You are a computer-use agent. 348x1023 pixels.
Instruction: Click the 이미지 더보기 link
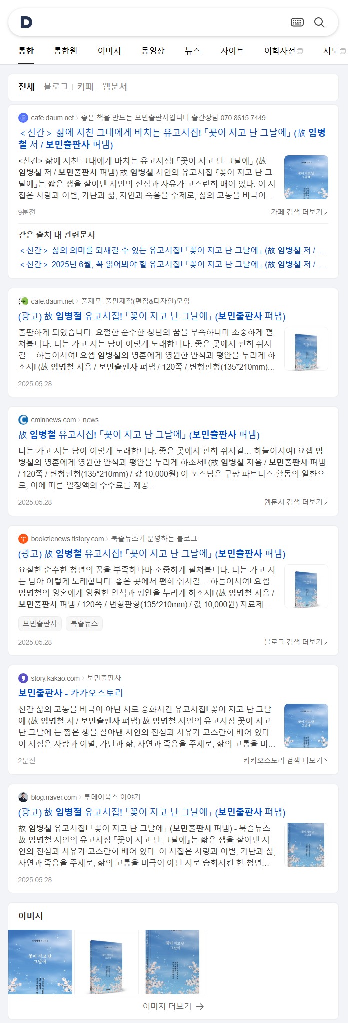(173, 1007)
